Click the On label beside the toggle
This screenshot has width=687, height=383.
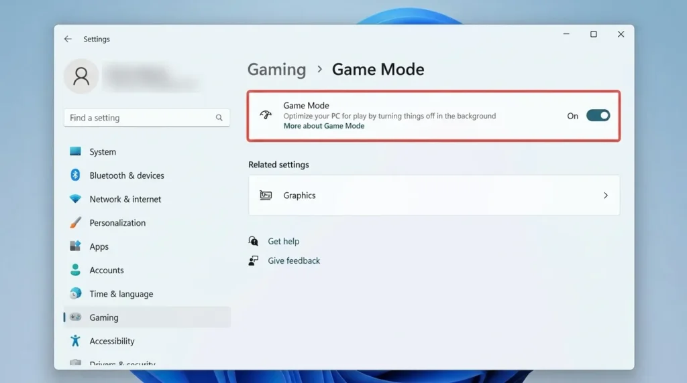click(573, 116)
